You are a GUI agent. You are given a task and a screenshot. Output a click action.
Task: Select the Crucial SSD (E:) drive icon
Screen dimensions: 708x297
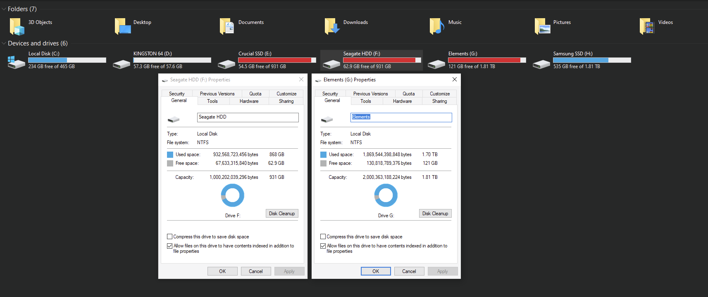[x=226, y=64]
